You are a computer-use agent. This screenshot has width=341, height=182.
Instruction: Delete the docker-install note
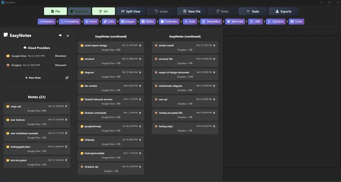pyautogui.click(x=214, y=45)
